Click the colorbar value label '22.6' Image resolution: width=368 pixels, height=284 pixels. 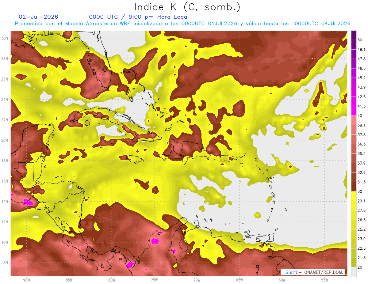362,248
